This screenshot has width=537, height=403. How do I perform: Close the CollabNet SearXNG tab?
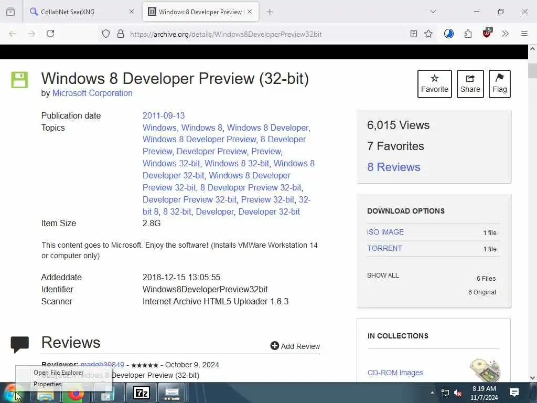tap(132, 12)
